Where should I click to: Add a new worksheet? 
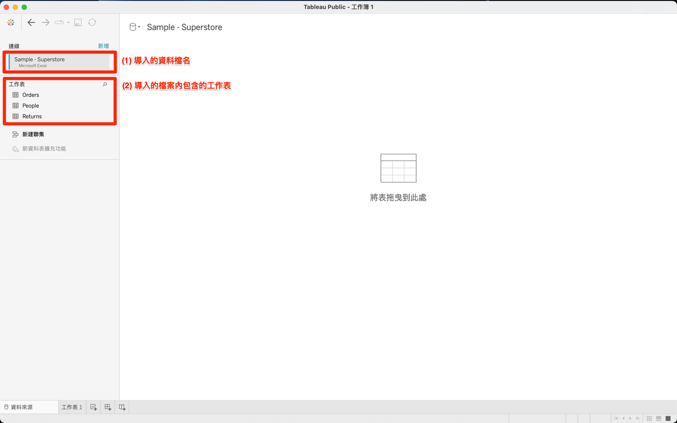94,407
